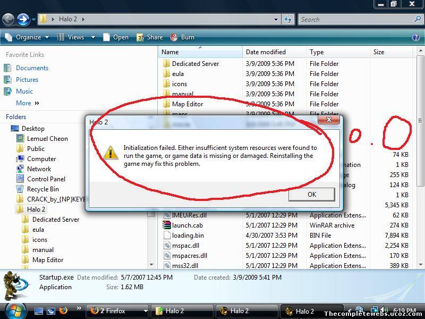Click the magnifier icon in Search box
Screen dimensions: 425x319
(x=418, y=19)
